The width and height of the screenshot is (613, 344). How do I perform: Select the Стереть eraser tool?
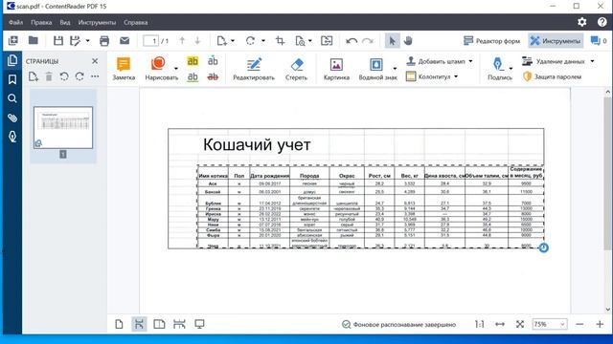click(x=296, y=69)
